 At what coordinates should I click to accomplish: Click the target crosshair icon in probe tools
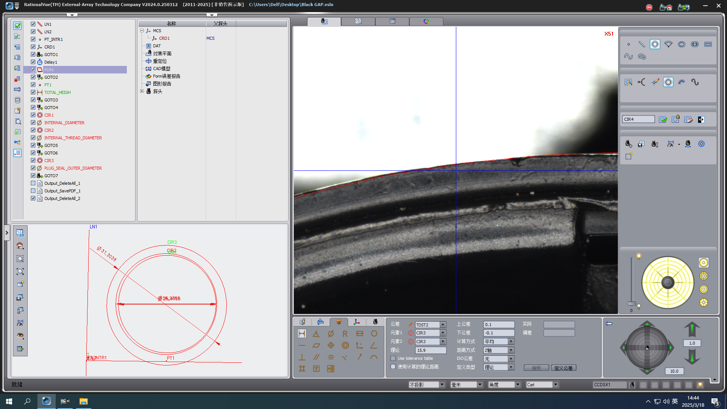click(x=701, y=144)
